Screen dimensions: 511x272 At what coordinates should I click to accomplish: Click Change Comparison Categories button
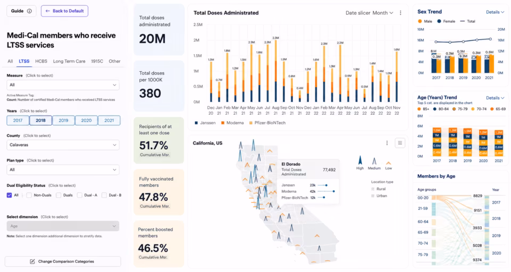(x=63, y=261)
